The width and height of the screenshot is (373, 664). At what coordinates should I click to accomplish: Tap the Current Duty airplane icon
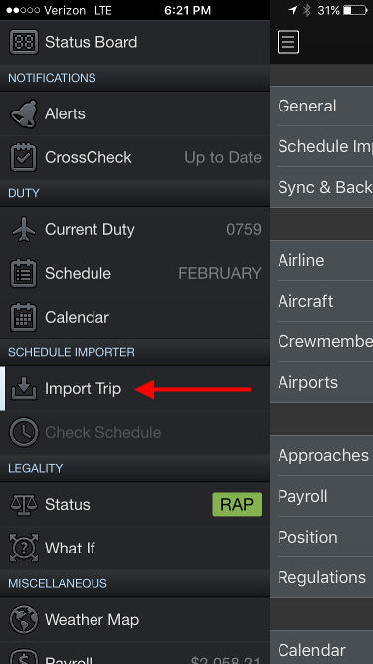(x=24, y=229)
